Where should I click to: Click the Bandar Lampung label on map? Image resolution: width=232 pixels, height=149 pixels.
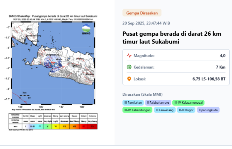[x=34, y=36]
